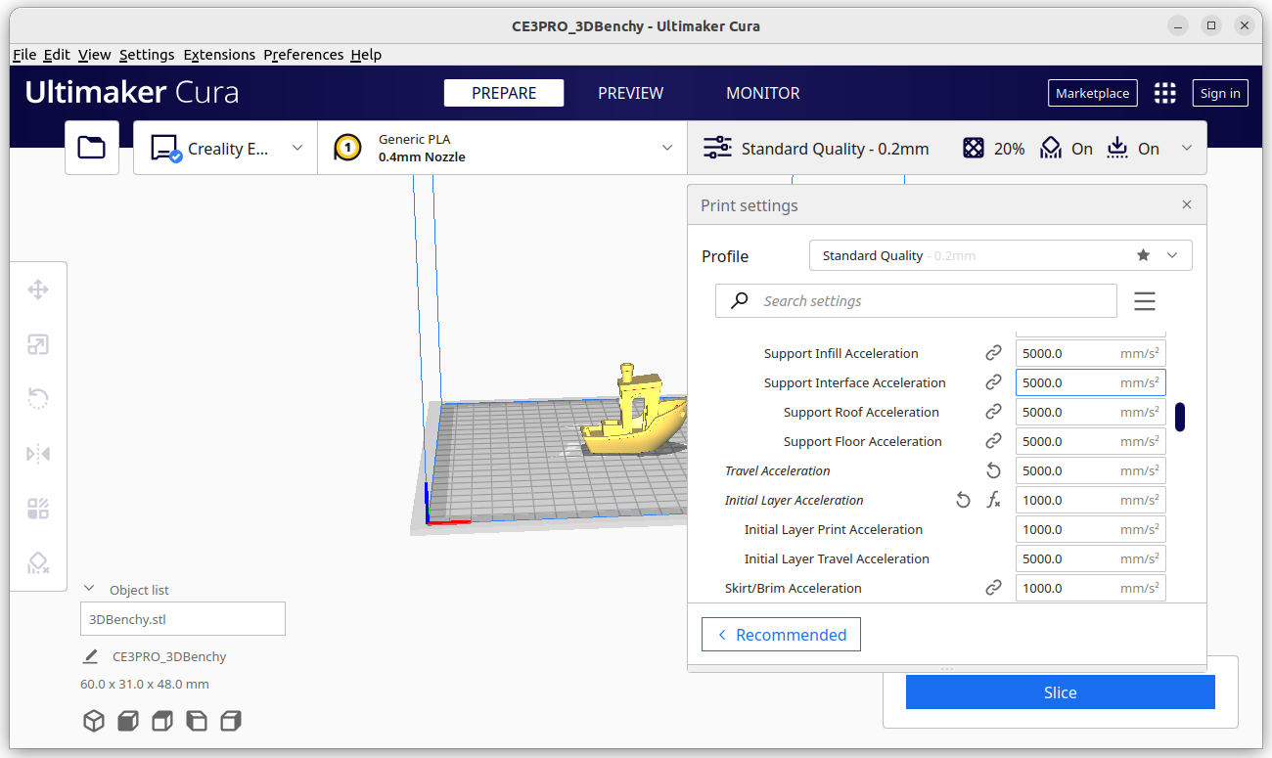Edit Initial Layer Travel Acceleration value
1272x758 pixels.
pos(1091,558)
